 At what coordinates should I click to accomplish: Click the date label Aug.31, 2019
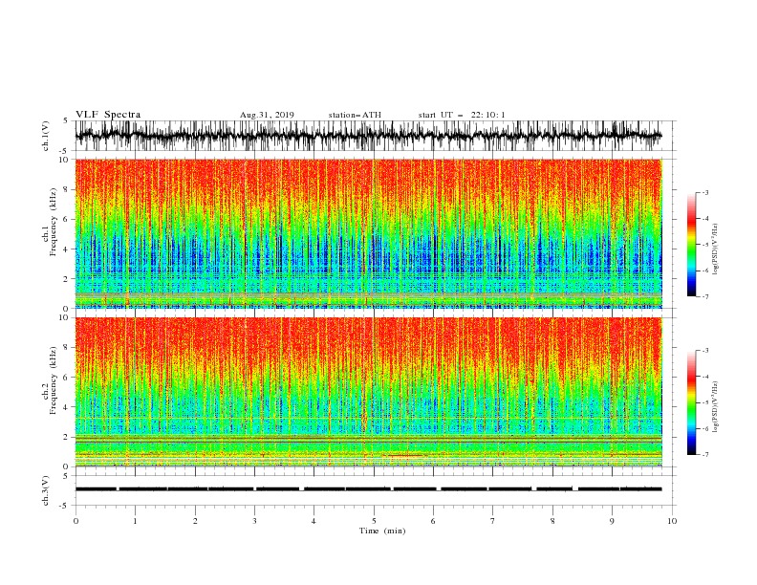(x=267, y=115)
